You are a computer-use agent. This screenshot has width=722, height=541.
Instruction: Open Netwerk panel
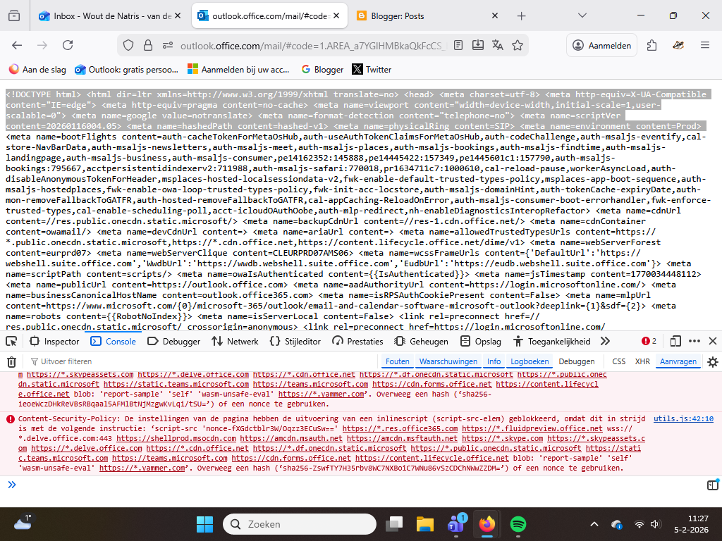235,342
